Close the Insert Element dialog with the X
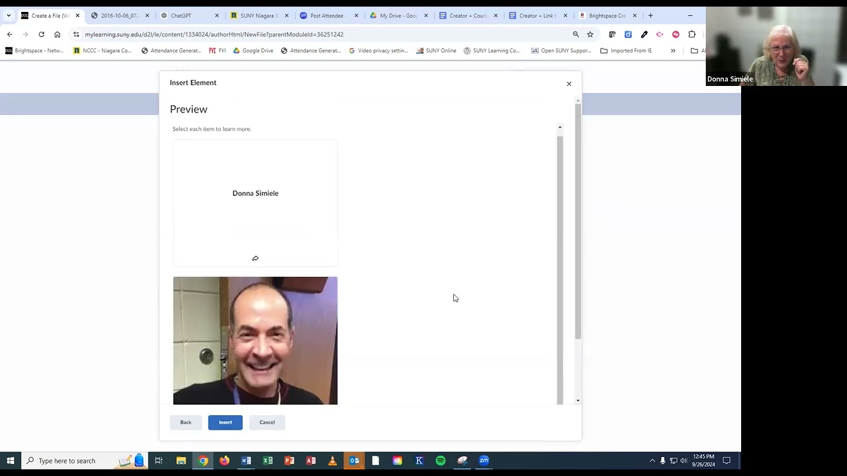Viewport: 847px width, 476px height. [x=569, y=84]
